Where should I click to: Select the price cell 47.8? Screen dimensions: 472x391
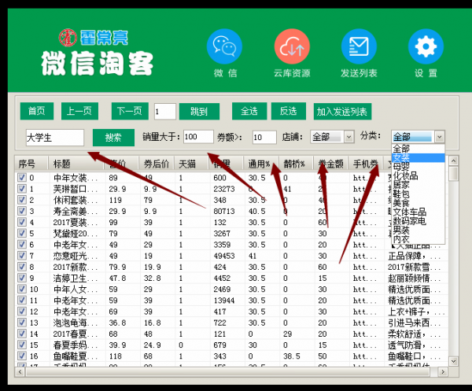(117, 278)
